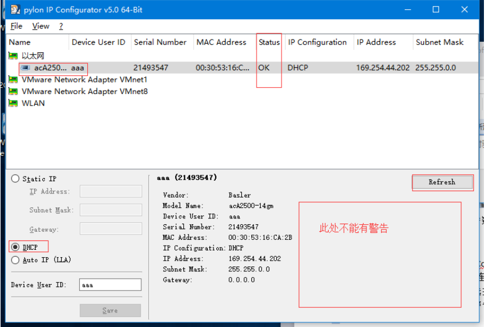Click the IP cell 169.254.44.202 in table
Screen dimensions: 488x327
click(x=383, y=68)
